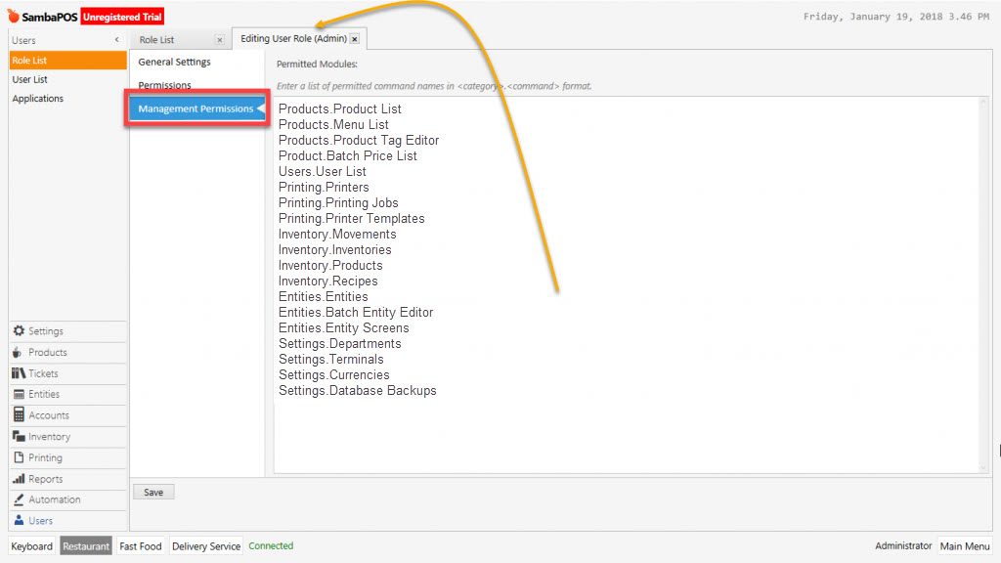Viewport: 1001px width, 563px height.
Task: Click the Printing page icon
Action: (19, 457)
